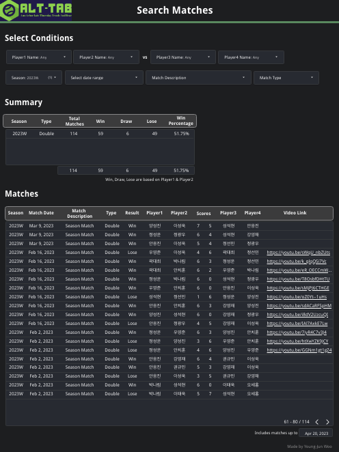Open the Player3 Name dropdown filter
The height and width of the screenshot is (452, 339).
[183, 57]
